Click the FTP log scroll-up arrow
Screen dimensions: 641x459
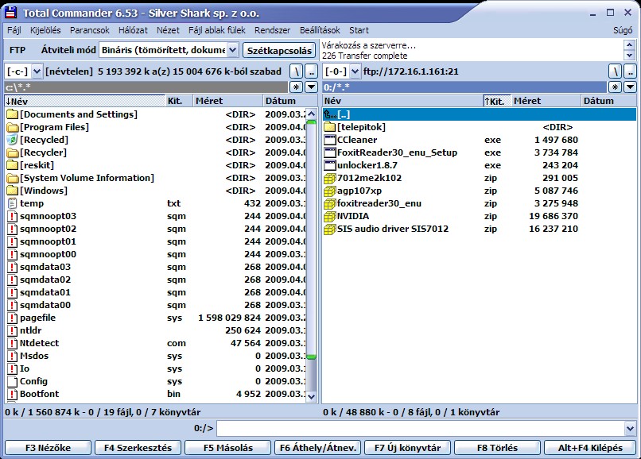click(630, 45)
